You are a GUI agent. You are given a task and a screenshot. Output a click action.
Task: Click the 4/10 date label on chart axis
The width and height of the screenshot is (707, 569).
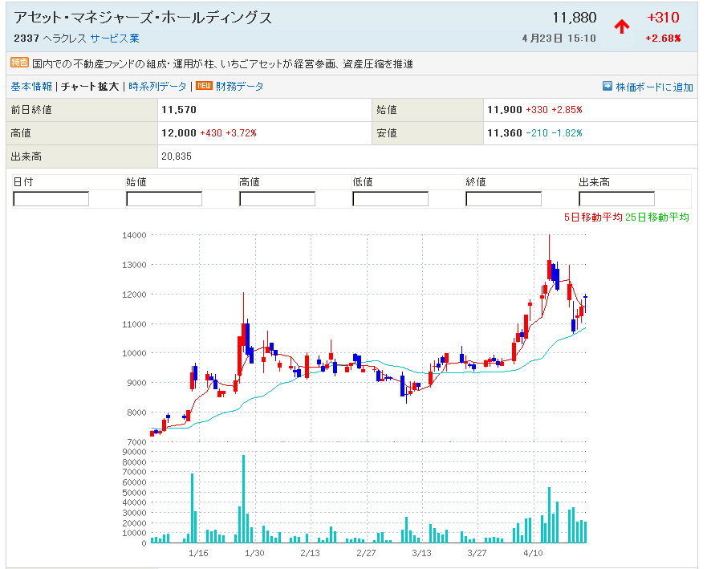pyautogui.click(x=533, y=553)
